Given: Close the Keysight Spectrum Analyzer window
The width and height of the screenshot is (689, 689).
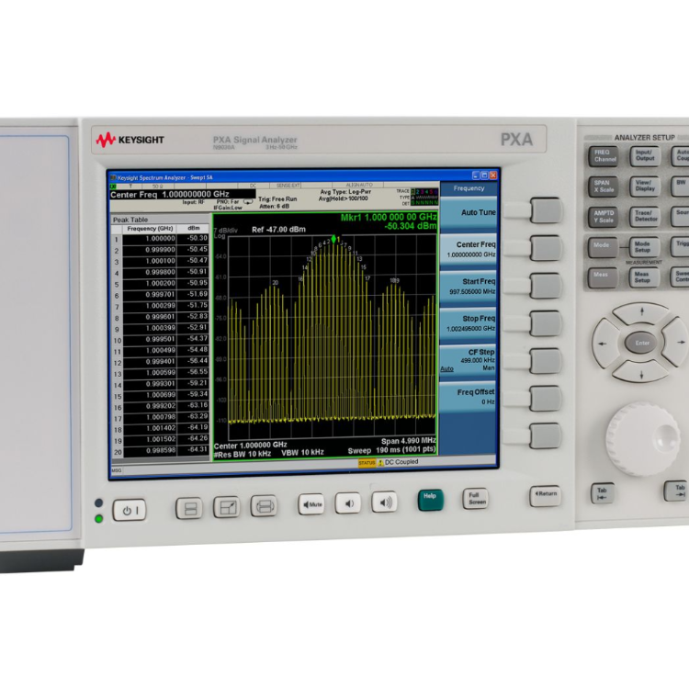Looking at the screenshot, I should click(493, 175).
